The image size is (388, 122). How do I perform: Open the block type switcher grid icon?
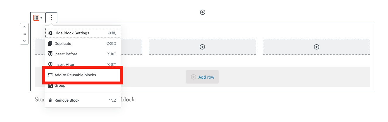[36, 18]
